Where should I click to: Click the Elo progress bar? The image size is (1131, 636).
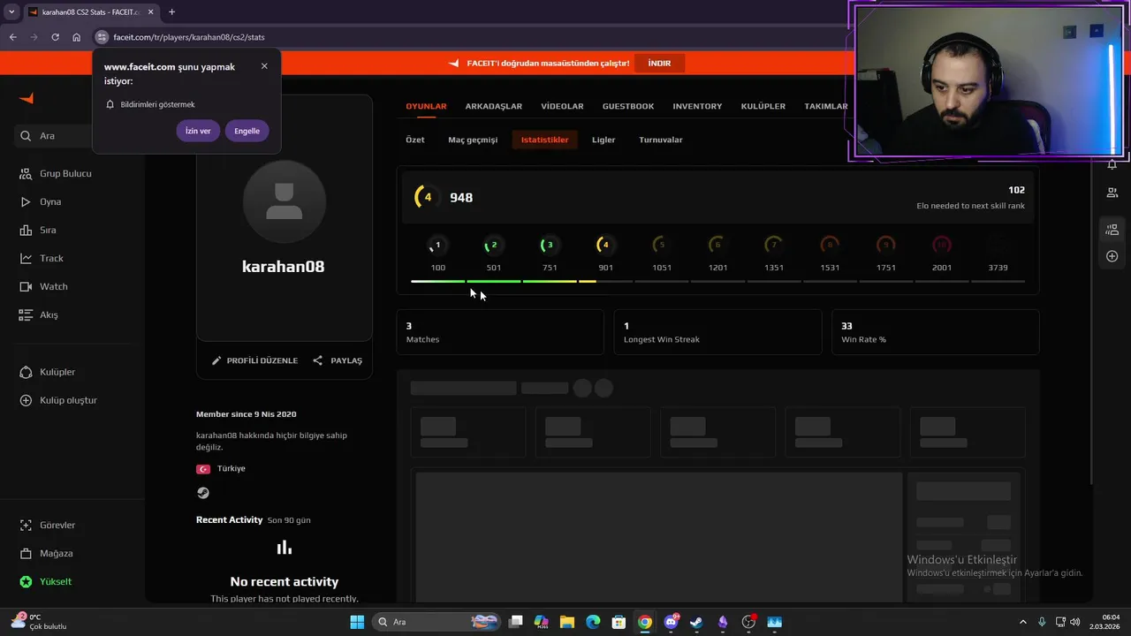[717, 281]
